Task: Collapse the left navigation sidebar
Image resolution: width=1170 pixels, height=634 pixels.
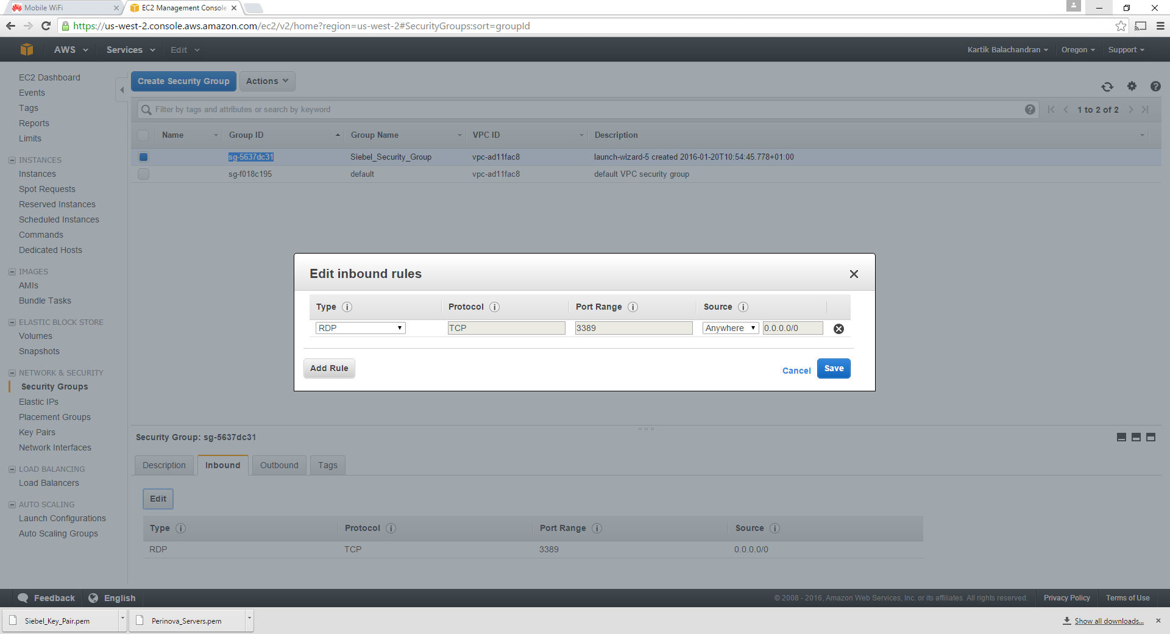Action: [121, 90]
